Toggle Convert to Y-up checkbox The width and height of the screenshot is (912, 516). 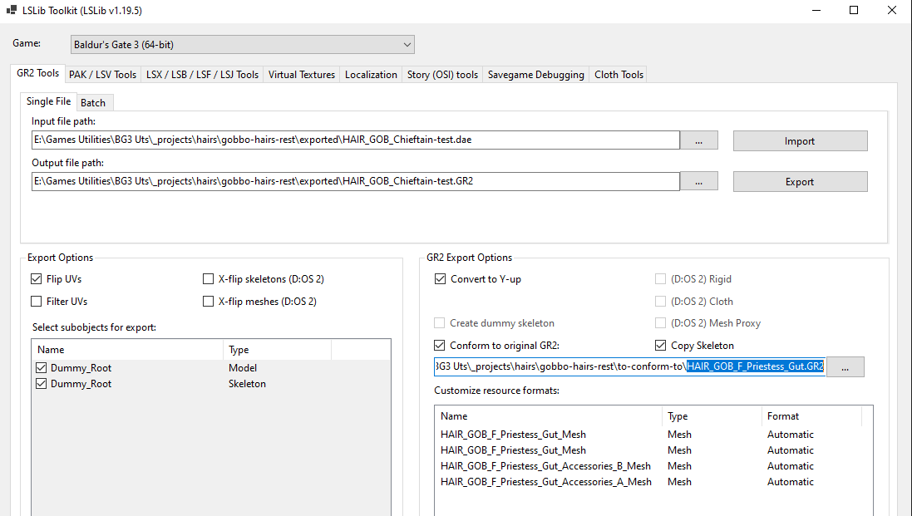tap(441, 279)
